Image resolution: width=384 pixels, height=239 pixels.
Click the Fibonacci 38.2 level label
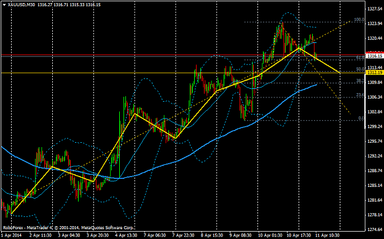(x=360, y=80)
